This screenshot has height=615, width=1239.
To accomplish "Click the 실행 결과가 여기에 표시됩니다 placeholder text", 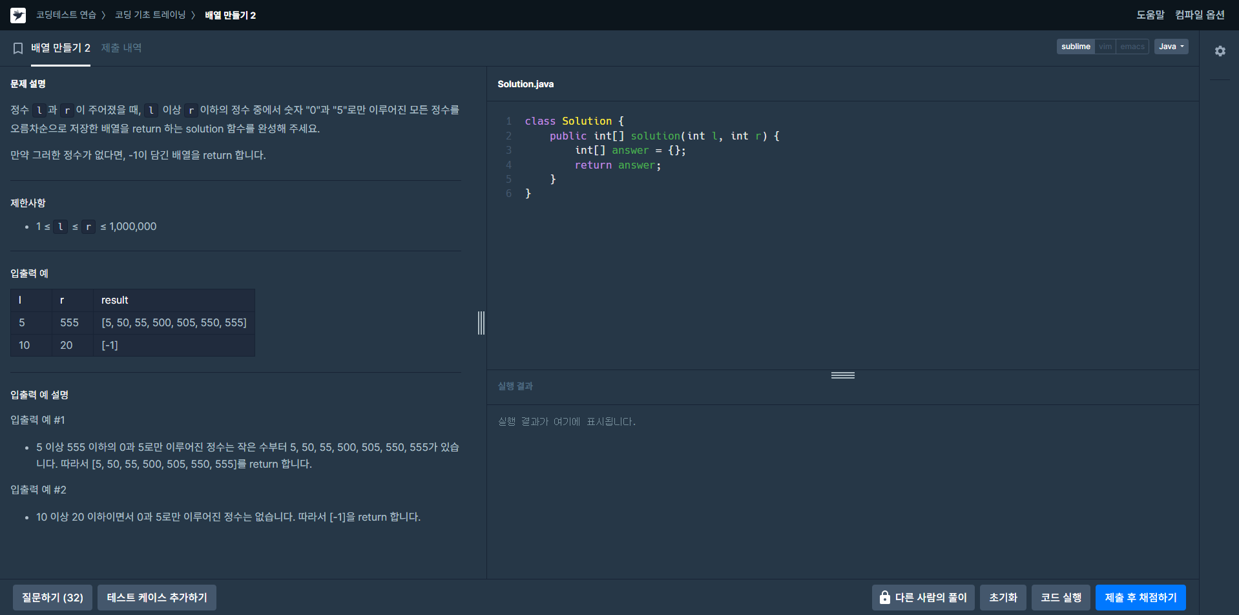I will pyautogui.click(x=567, y=422).
